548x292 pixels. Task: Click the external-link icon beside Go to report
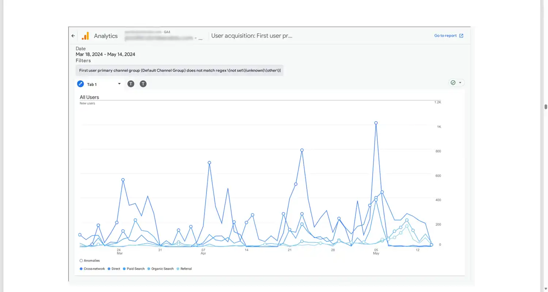[x=461, y=35]
